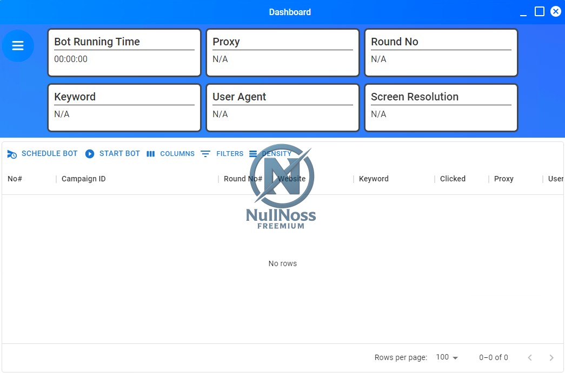Maximize the Dashboard window
The width and height of the screenshot is (565, 373).
[x=539, y=12]
